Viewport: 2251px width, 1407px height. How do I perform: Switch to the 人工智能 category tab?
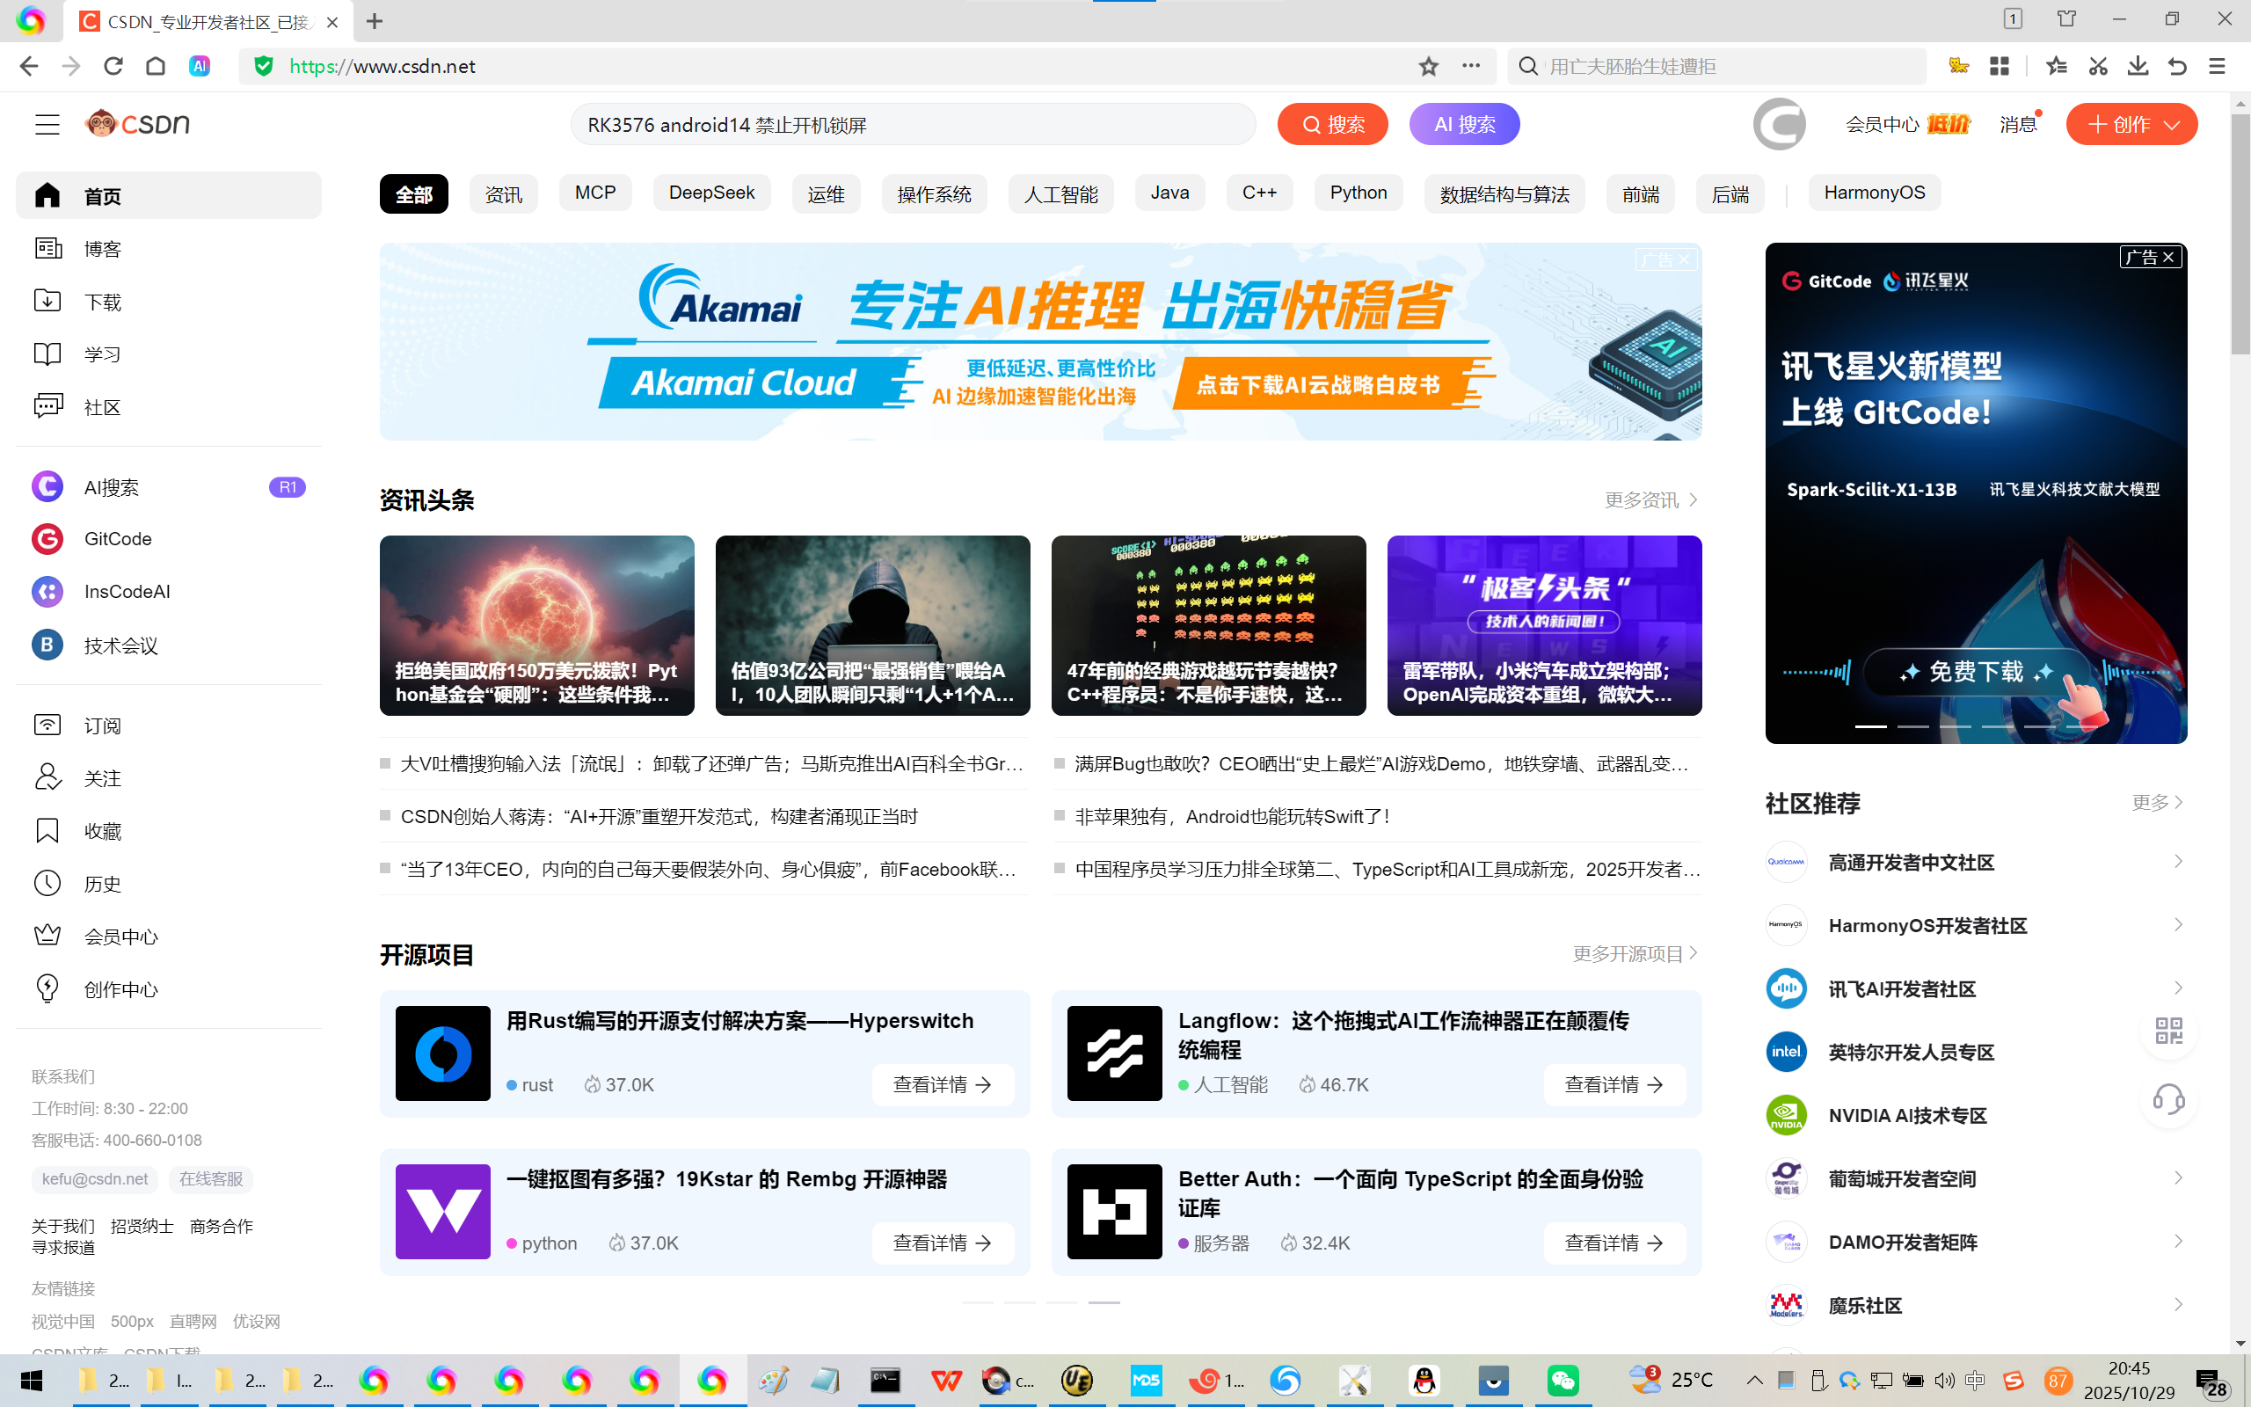coord(1060,194)
